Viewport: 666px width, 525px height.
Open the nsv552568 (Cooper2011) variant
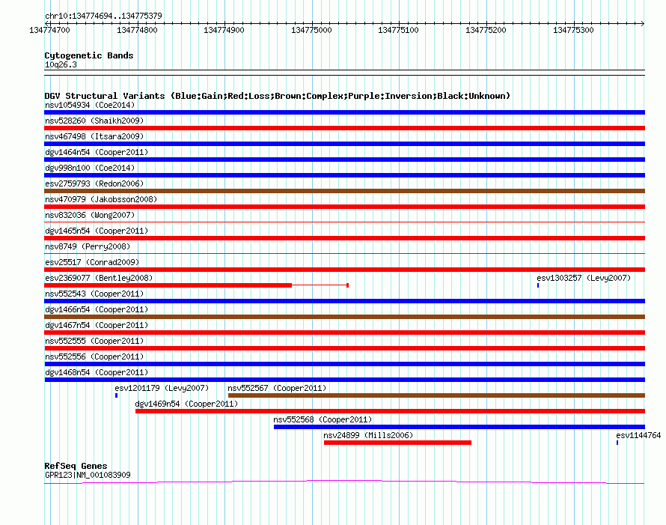pos(323,419)
